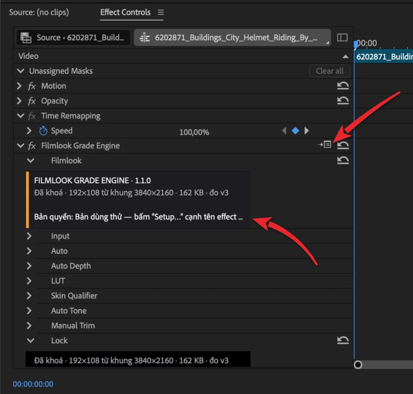Switch to the Source (no clips) tab
The height and width of the screenshot is (394, 413).
(x=39, y=12)
